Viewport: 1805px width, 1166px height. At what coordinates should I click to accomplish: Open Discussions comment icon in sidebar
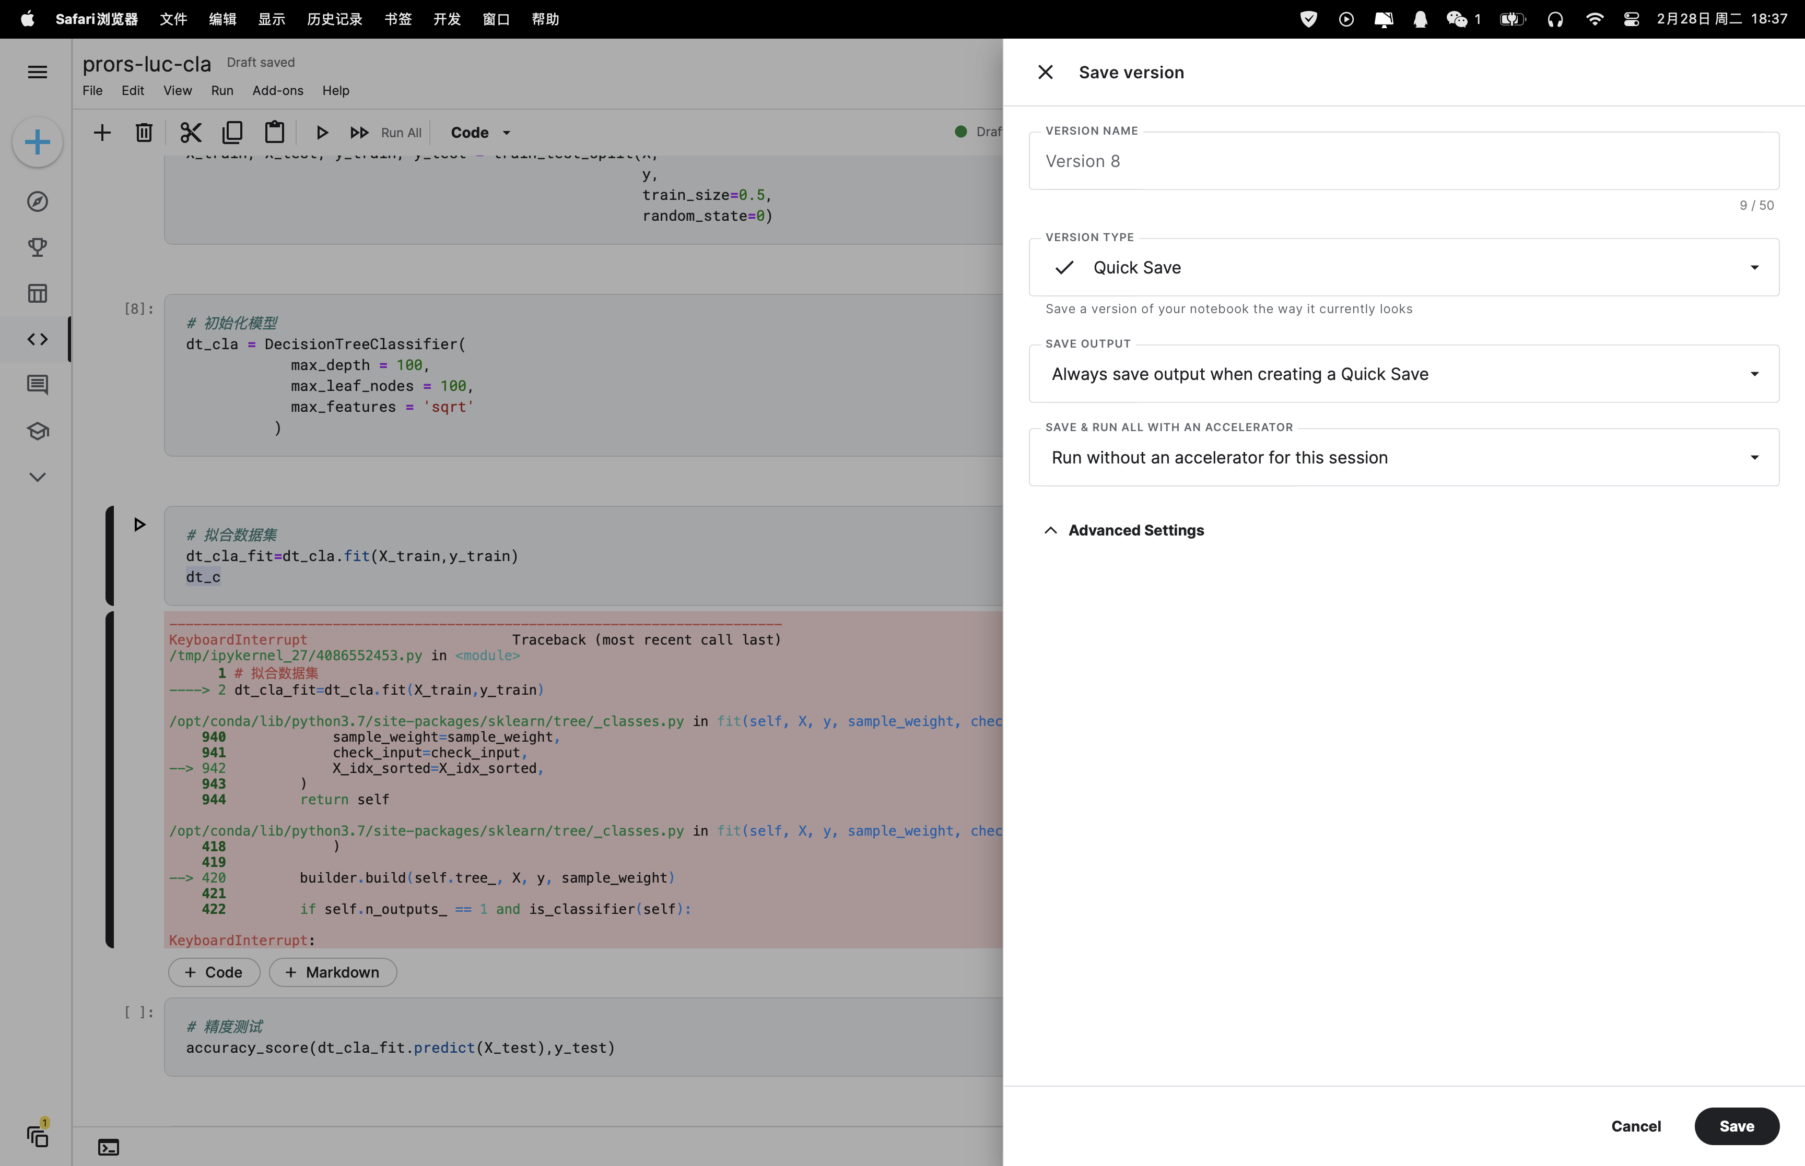coord(37,385)
